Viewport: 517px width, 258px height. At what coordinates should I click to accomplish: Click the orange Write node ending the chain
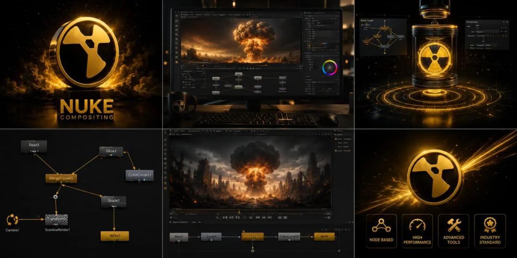[324, 236]
